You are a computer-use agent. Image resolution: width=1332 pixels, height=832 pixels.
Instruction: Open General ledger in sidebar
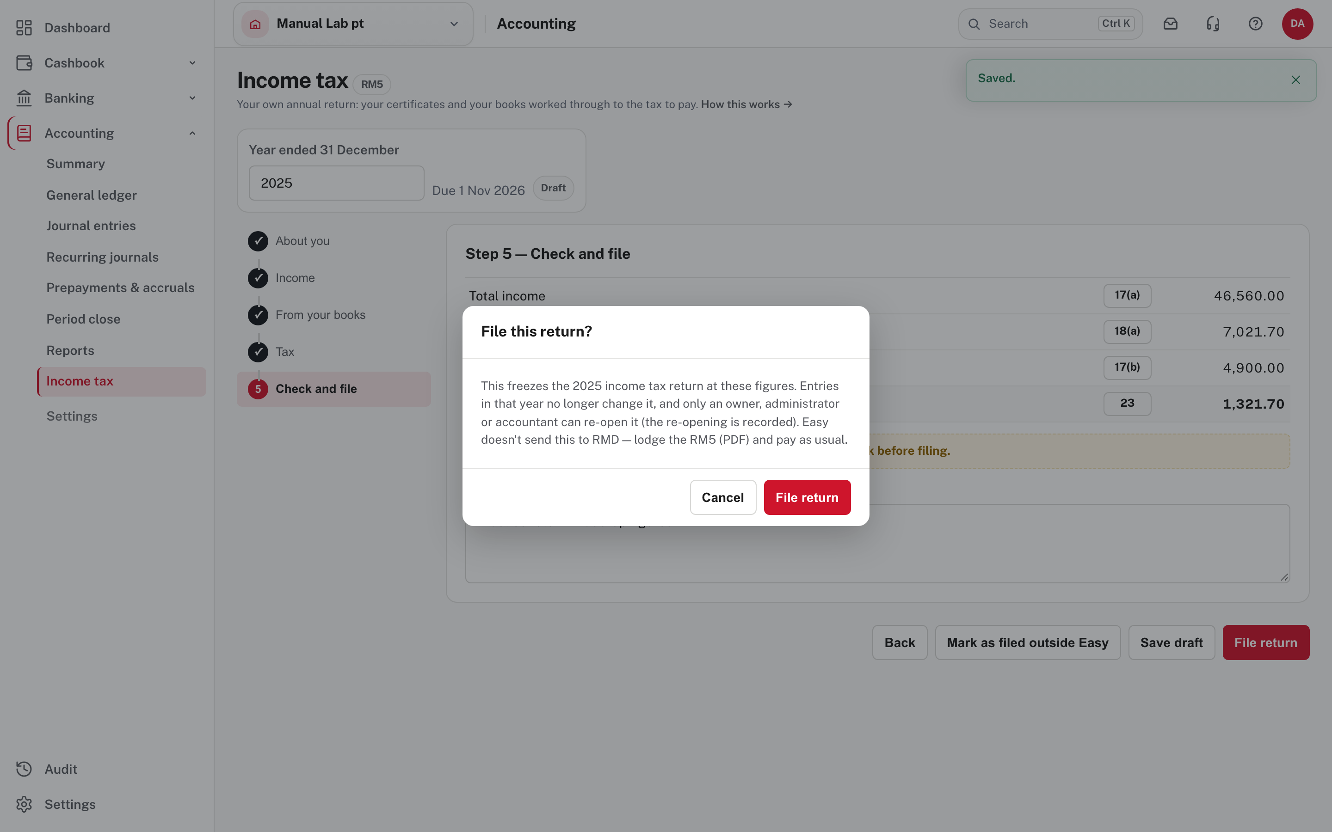click(92, 195)
